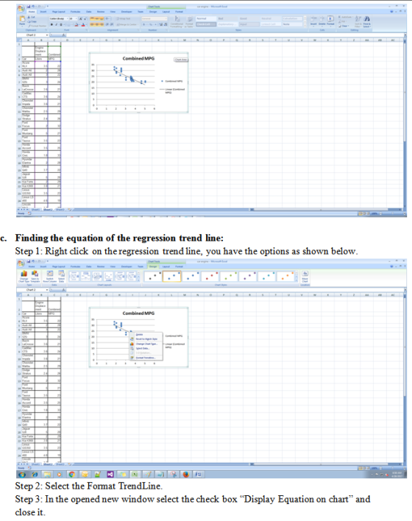Open the Find & Select binoculars icon
The height and width of the screenshot is (521, 412).
[367, 21]
